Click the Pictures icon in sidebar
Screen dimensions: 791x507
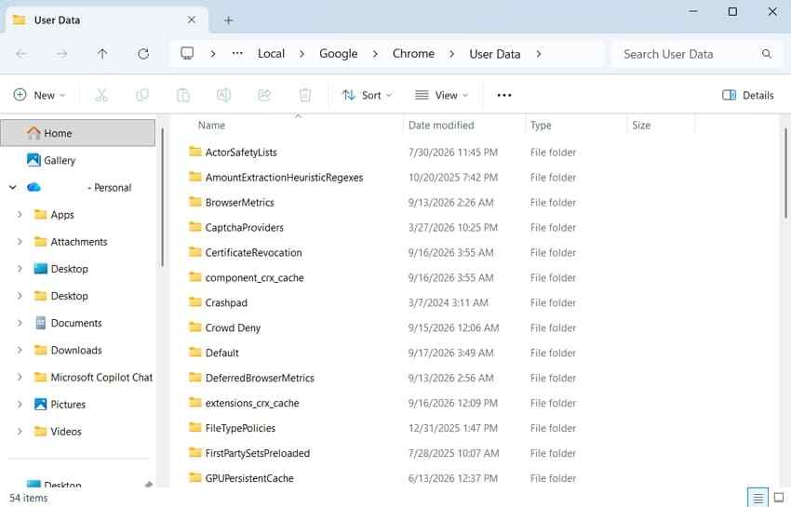point(40,404)
